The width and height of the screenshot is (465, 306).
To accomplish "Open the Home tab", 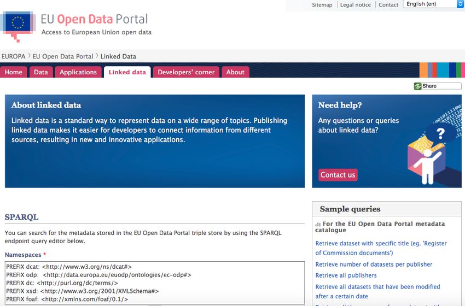I will [13, 72].
